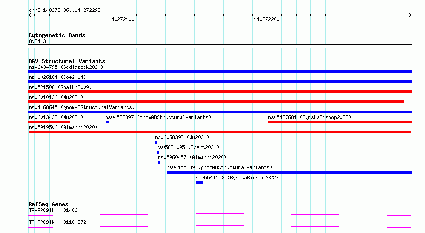Click the TRAPPC9|NM_001160372 gene label

57,222
